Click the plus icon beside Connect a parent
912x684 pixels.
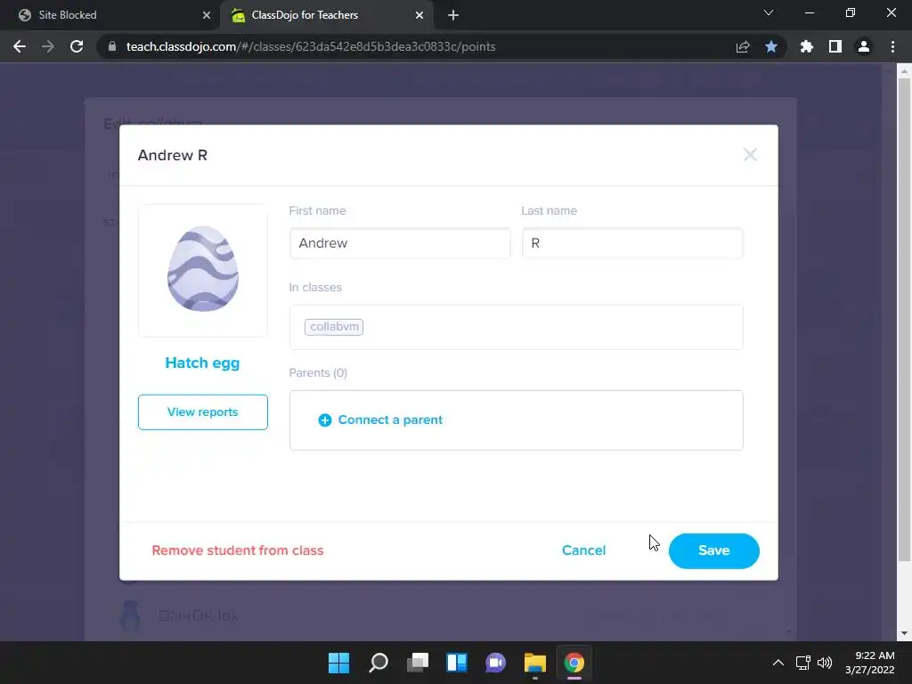tap(324, 420)
